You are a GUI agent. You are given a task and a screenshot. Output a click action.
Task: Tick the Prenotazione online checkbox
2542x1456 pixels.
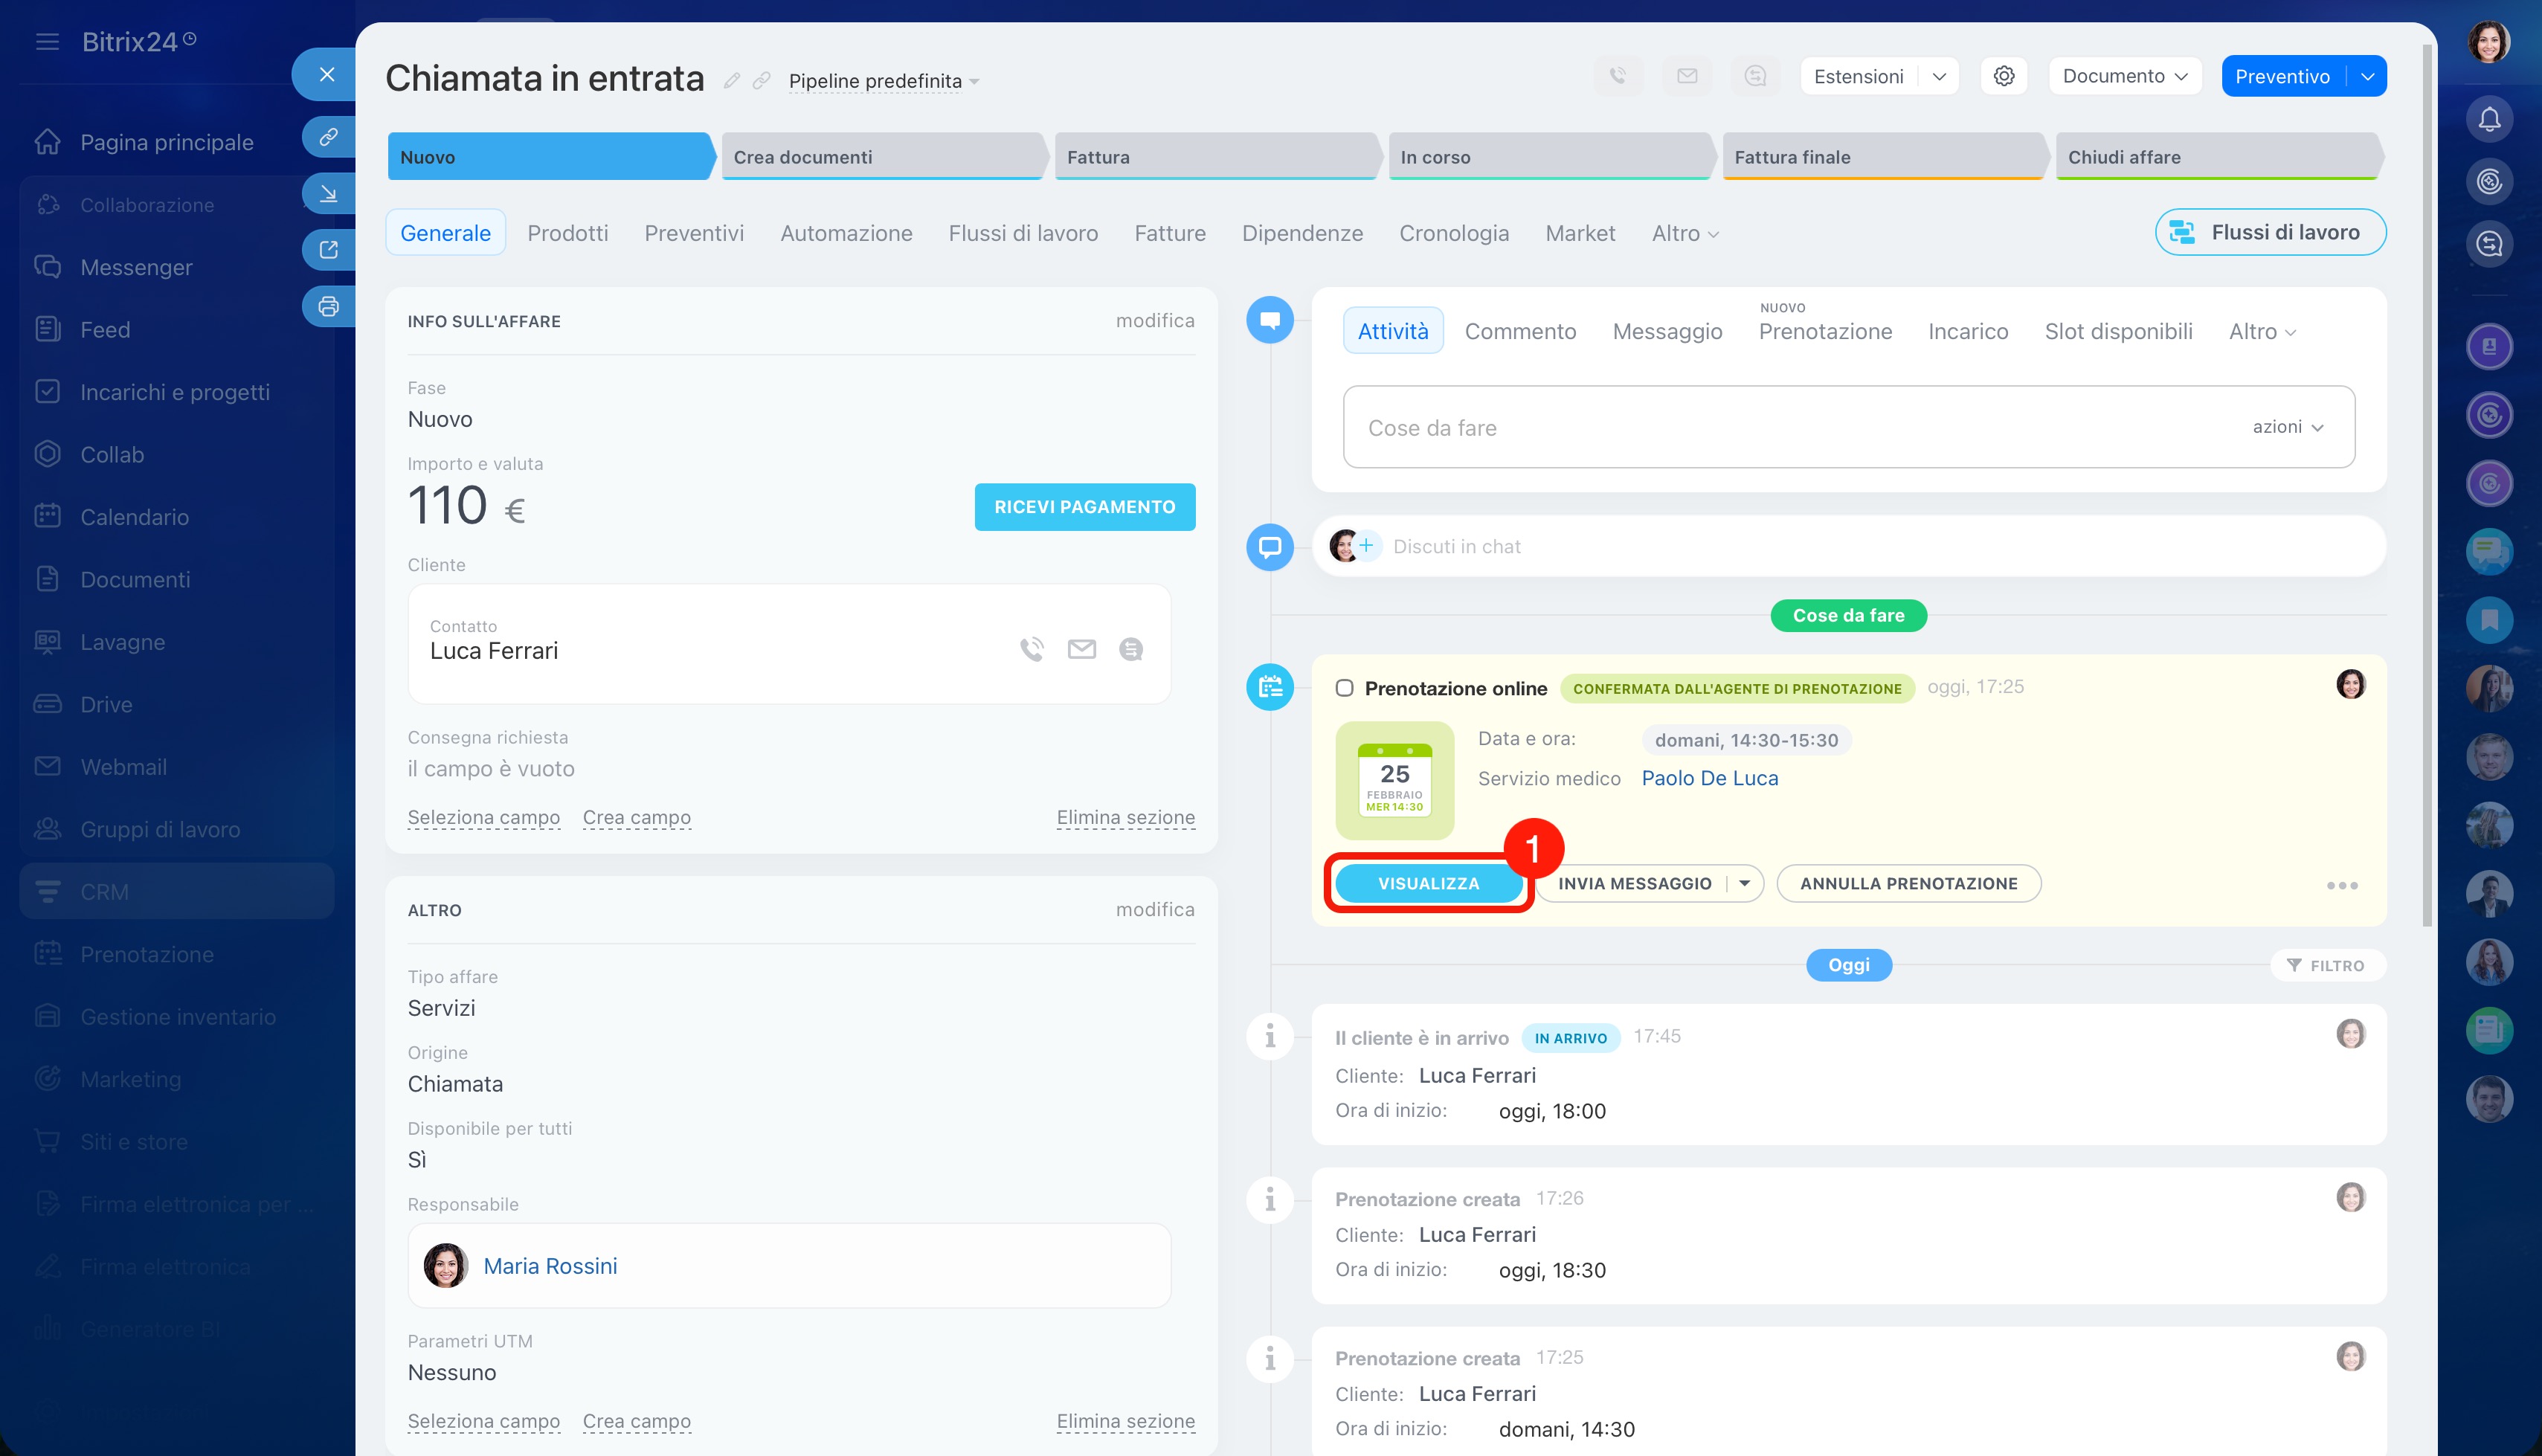click(1344, 688)
